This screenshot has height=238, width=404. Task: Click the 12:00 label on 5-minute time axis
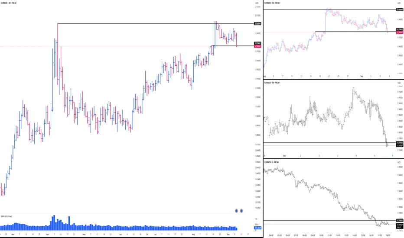[338, 235]
